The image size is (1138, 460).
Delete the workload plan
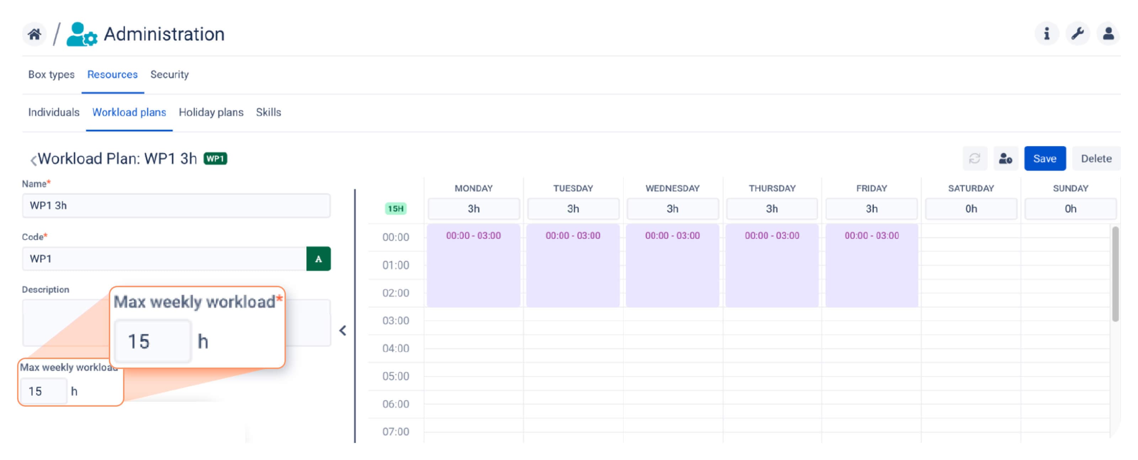coord(1096,159)
